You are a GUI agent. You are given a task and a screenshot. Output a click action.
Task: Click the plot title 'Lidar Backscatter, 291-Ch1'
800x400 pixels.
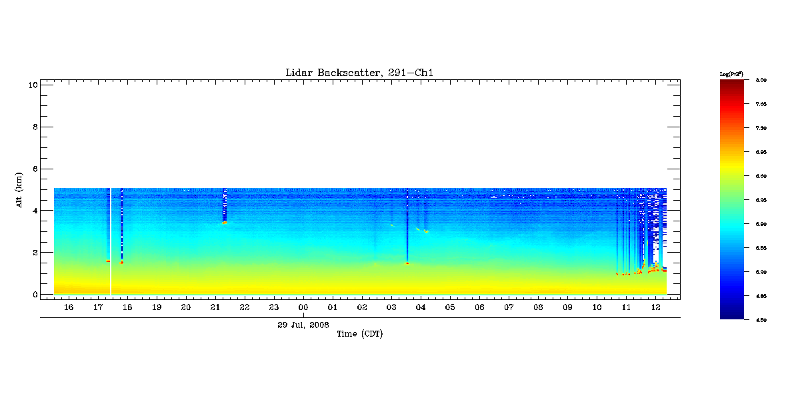(360, 73)
